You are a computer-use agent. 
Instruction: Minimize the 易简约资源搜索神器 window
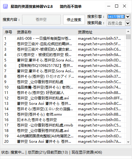pos(109,6)
